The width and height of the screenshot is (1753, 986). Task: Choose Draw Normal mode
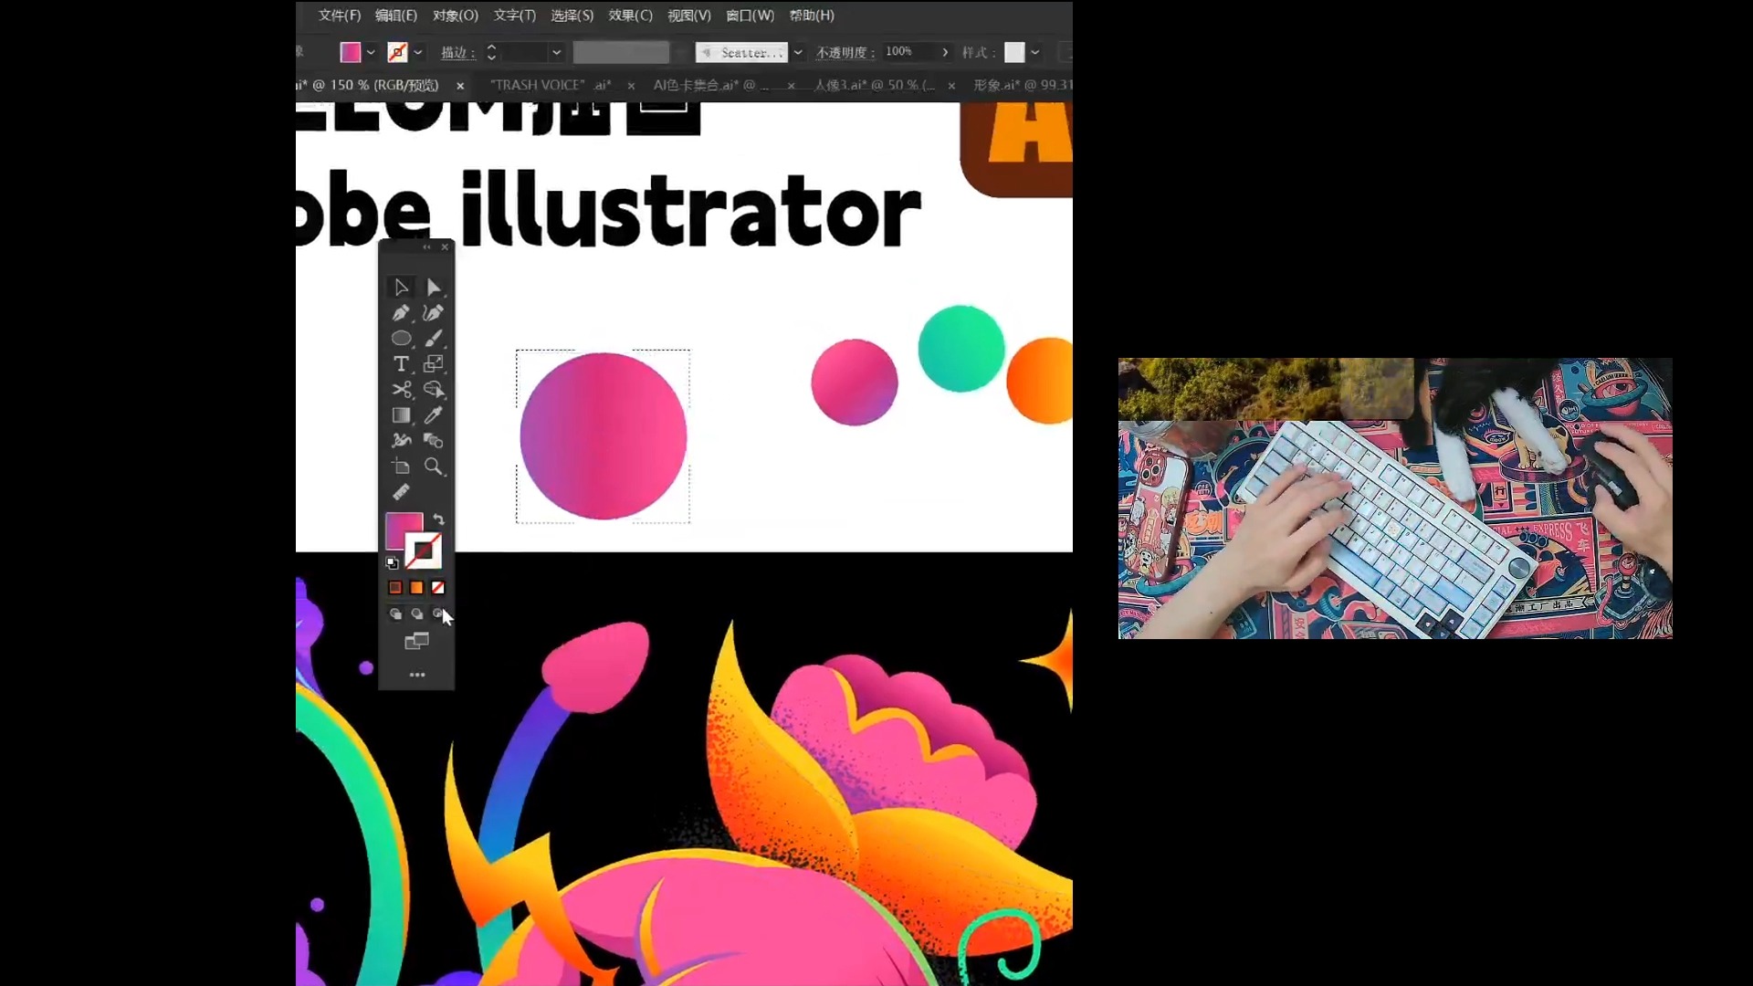point(395,614)
